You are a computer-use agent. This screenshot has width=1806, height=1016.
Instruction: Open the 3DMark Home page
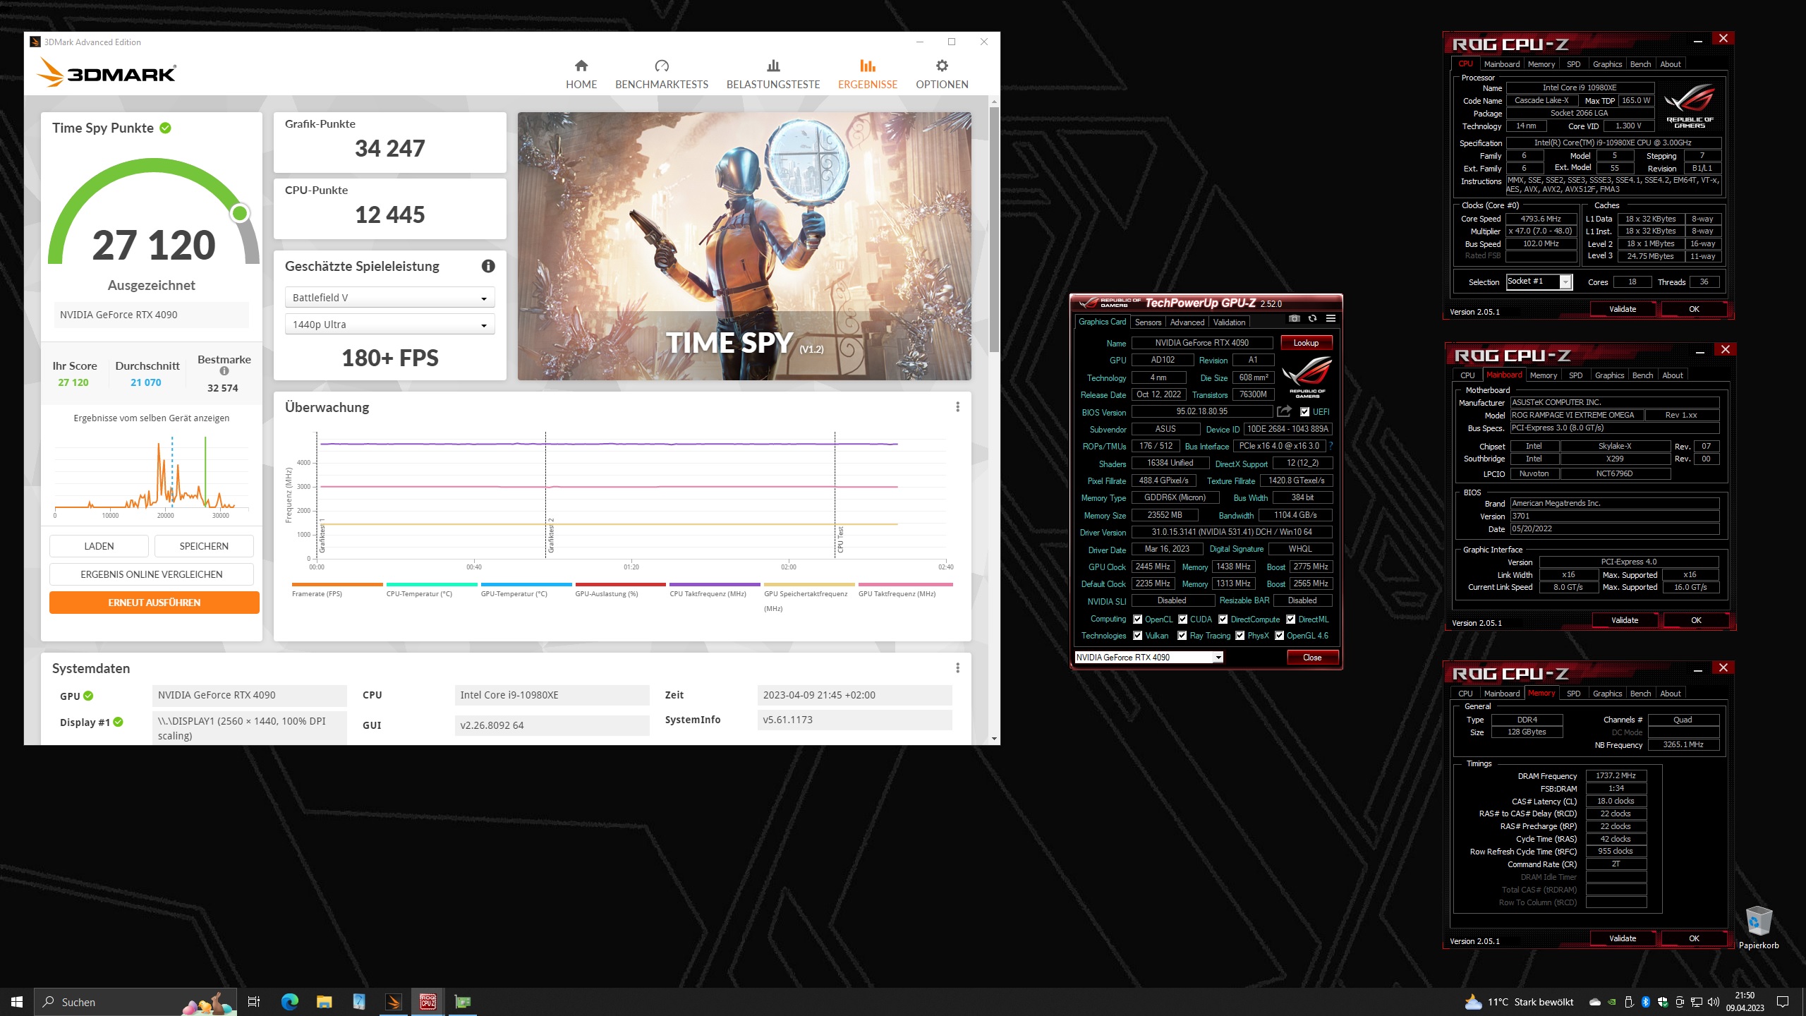(581, 74)
